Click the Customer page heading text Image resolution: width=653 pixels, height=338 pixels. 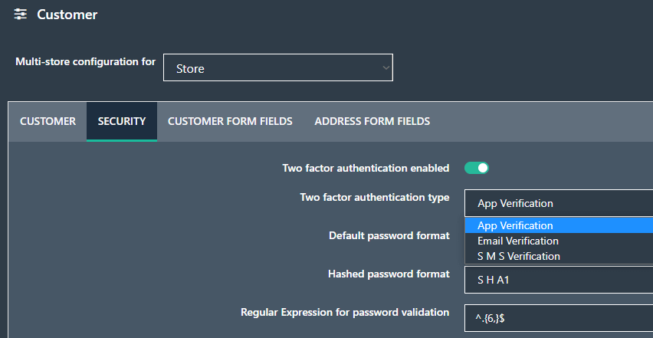point(67,15)
